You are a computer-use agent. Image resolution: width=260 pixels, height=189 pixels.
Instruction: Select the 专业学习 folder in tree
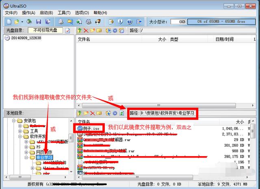click(x=44, y=157)
